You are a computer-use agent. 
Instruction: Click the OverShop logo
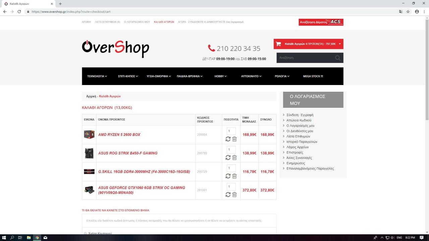coord(116,49)
